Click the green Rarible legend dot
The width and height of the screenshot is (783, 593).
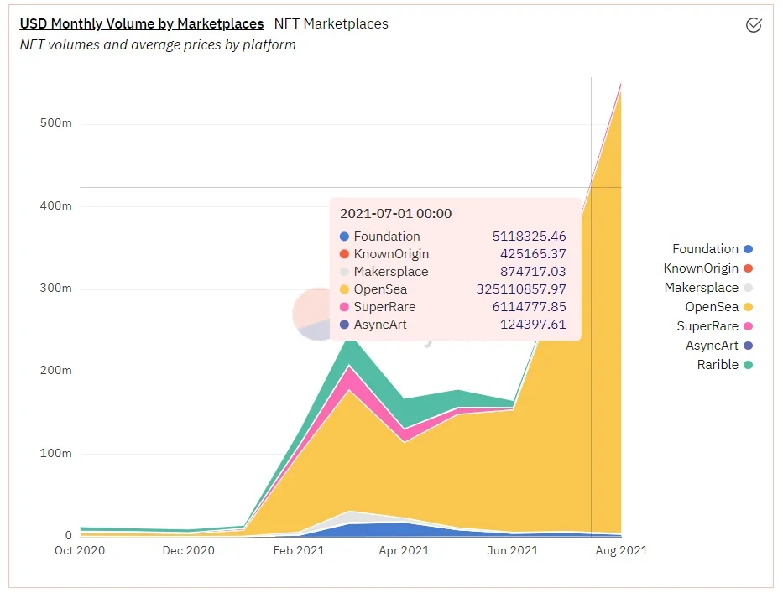[x=748, y=365]
